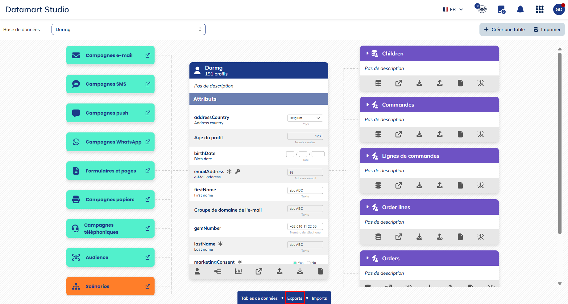Image resolution: width=568 pixels, height=304 pixels.
Task: Switch to the Exports tab
Action: (x=295, y=298)
